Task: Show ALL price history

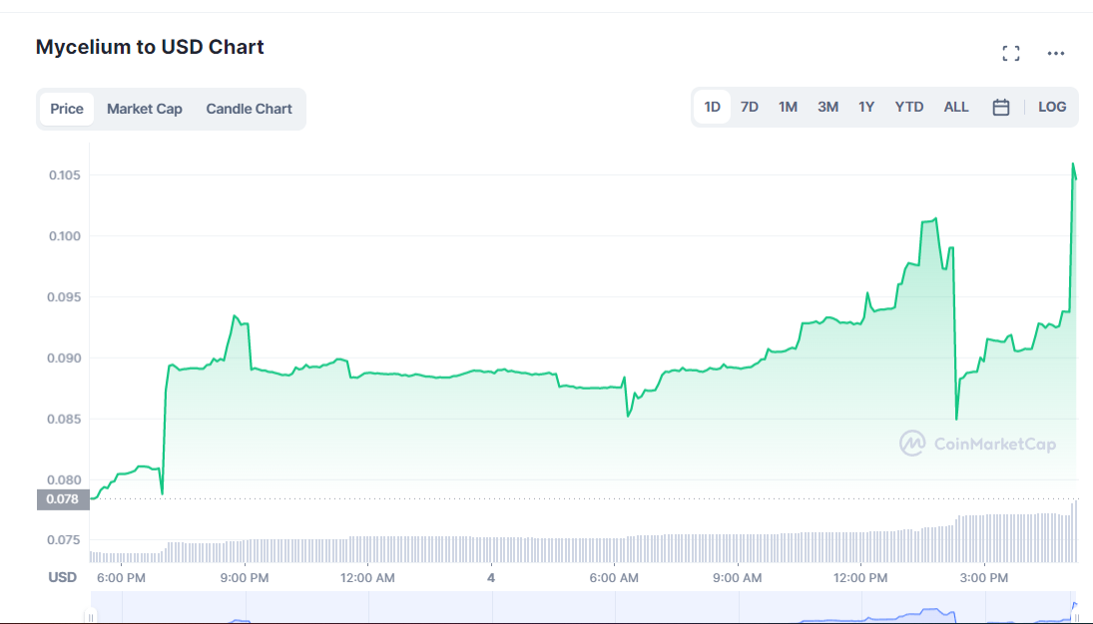Action: point(956,108)
